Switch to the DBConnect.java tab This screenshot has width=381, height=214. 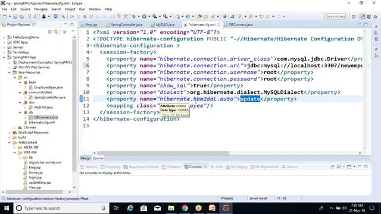click(239, 25)
